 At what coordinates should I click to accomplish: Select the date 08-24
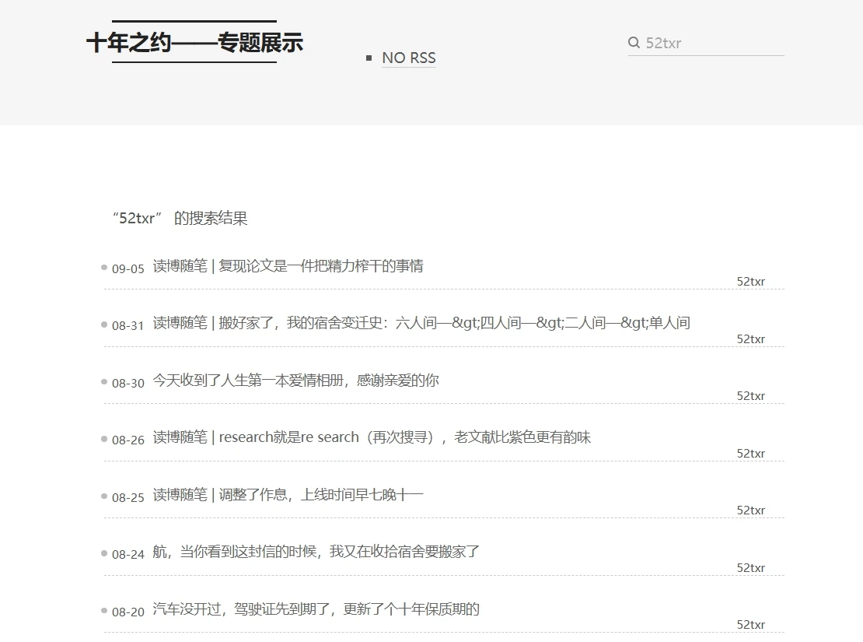[x=128, y=554]
